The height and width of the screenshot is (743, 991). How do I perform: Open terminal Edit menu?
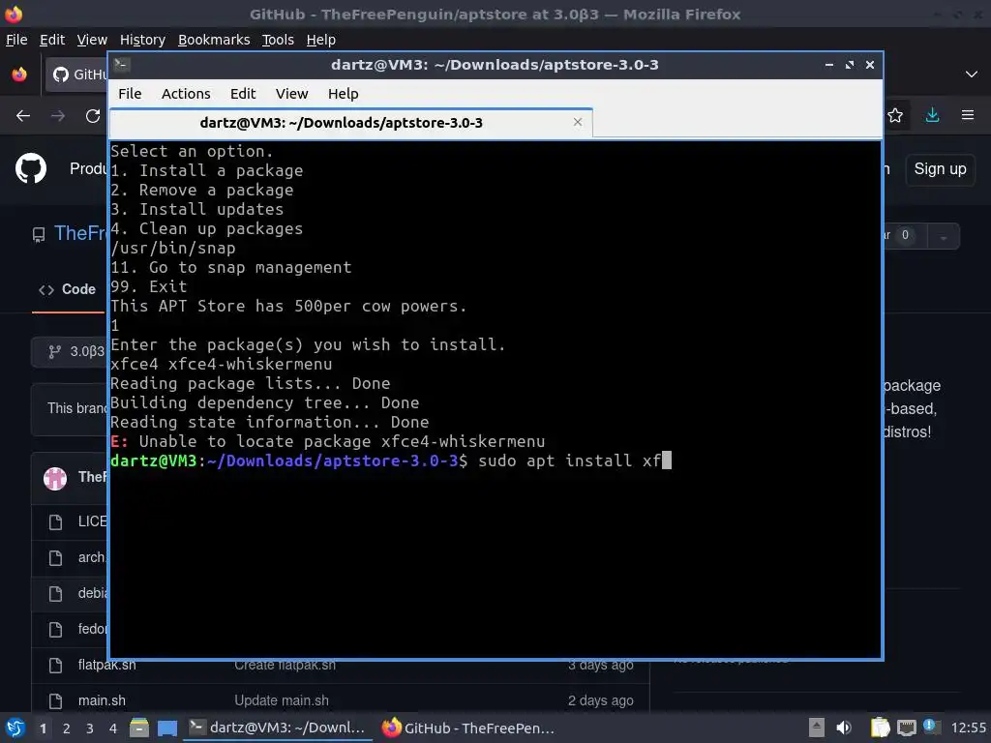243,94
